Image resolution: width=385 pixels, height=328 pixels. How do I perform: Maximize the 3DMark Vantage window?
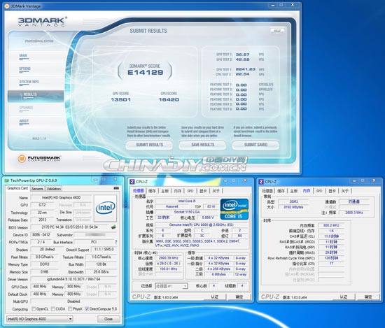281,5
